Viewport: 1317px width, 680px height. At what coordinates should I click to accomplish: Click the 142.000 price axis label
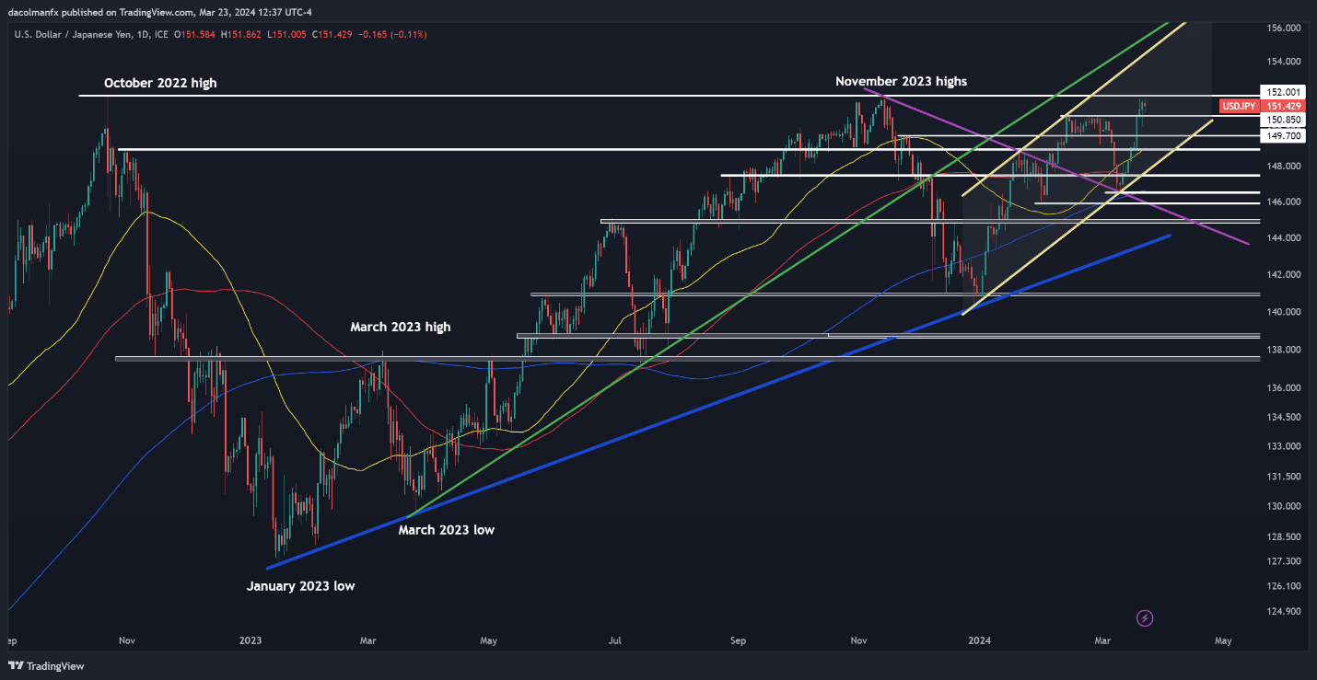(1284, 274)
